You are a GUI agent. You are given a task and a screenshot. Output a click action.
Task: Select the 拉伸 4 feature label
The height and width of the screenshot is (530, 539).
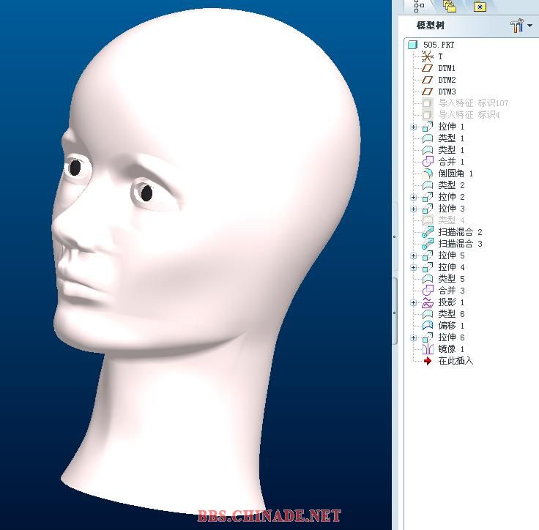[x=451, y=267]
